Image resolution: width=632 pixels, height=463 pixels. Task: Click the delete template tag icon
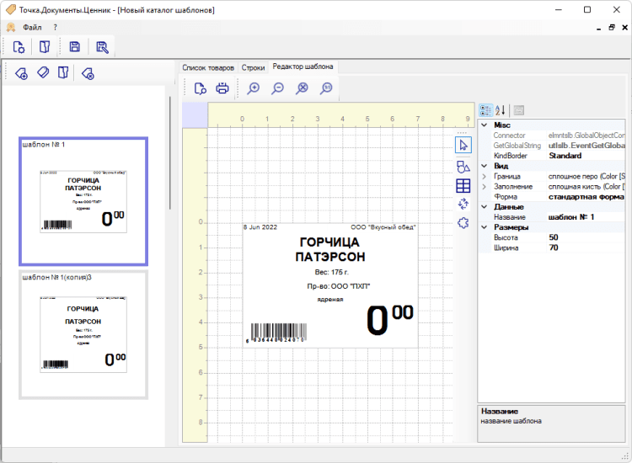point(88,74)
